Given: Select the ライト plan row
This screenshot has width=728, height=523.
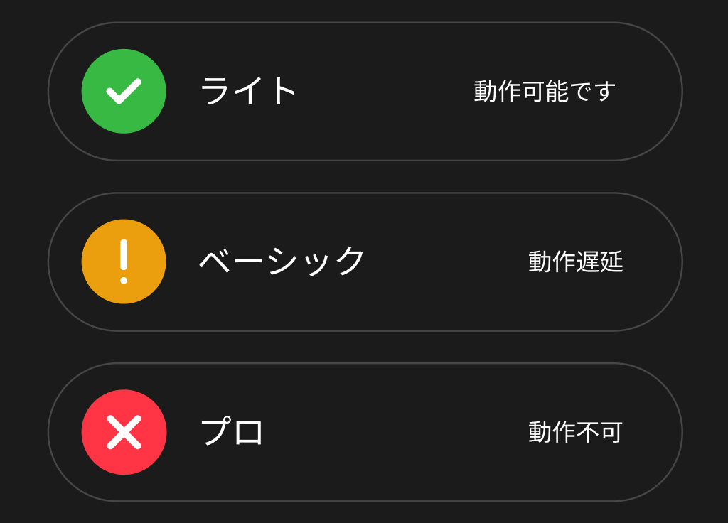Looking at the screenshot, I should (365, 92).
